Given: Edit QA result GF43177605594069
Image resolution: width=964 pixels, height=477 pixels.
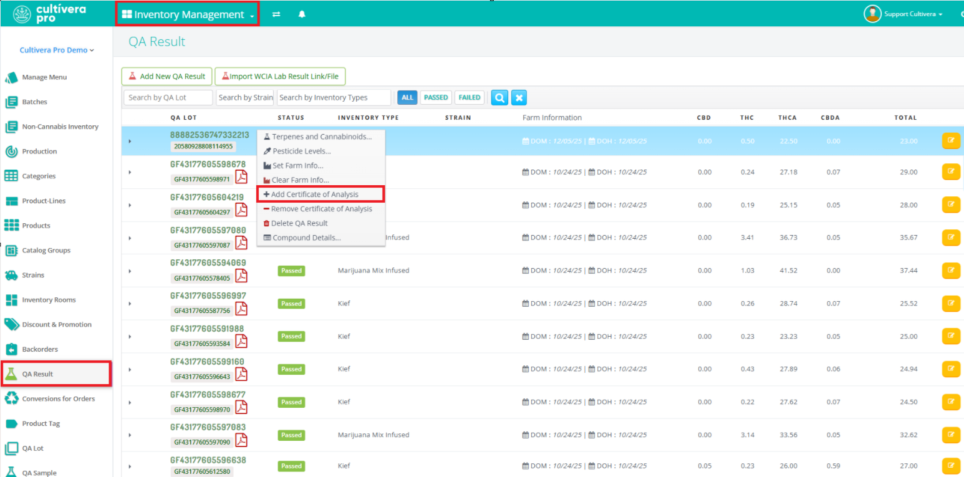Looking at the screenshot, I should click(x=951, y=271).
